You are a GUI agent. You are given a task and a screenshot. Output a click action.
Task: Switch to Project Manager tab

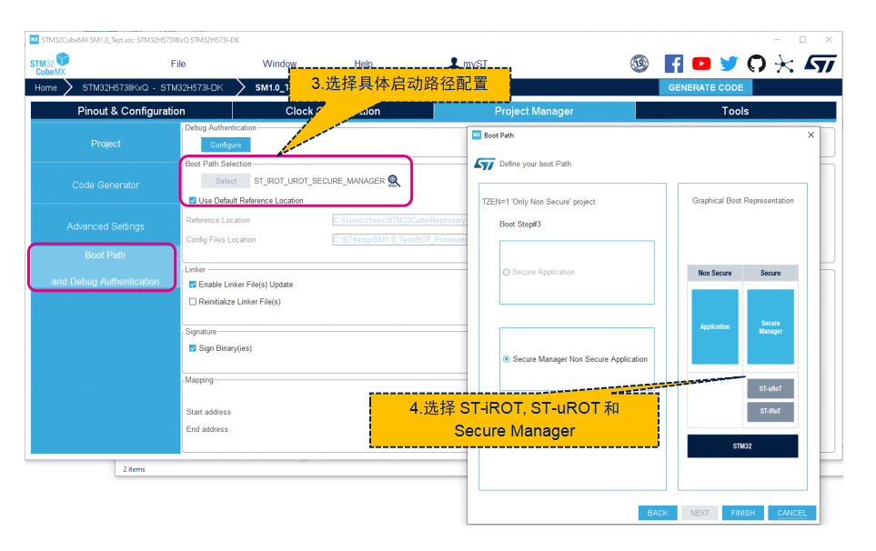point(534,111)
